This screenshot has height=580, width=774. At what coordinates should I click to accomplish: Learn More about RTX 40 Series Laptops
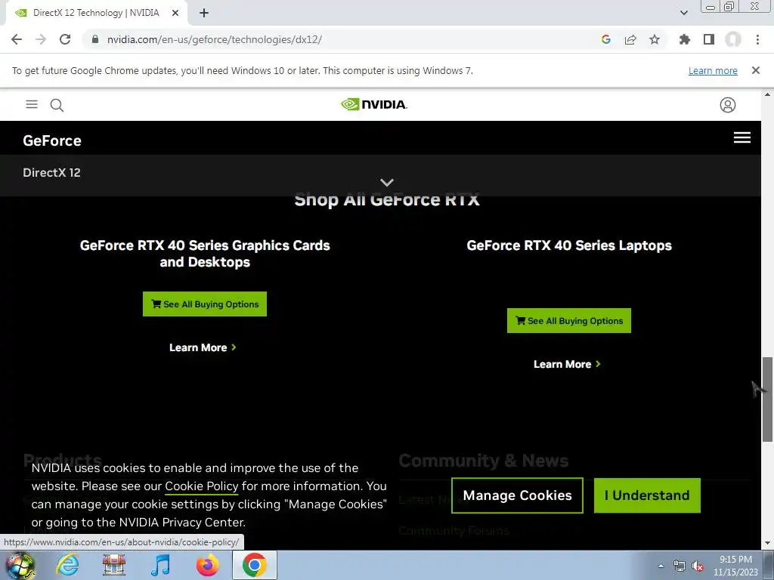tap(567, 364)
